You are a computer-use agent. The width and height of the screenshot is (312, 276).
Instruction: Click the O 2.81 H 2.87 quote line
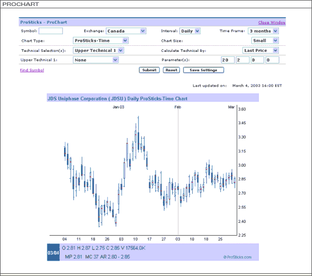click(x=104, y=248)
